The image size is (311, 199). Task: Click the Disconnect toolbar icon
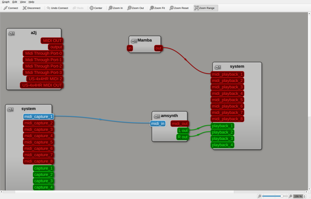[31, 8]
